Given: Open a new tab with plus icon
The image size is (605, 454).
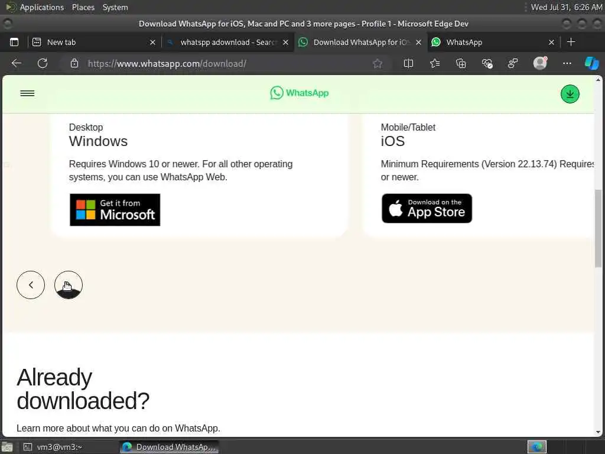Looking at the screenshot, I should tap(571, 42).
